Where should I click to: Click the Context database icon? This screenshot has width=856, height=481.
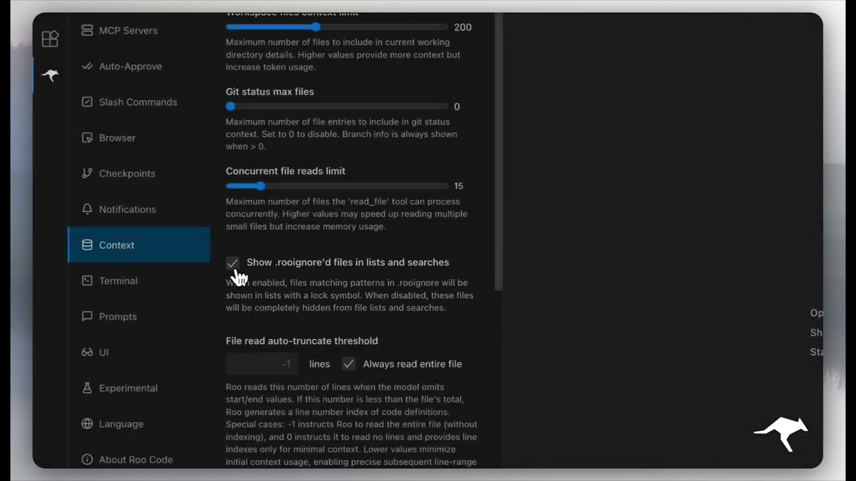pos(87,245)
